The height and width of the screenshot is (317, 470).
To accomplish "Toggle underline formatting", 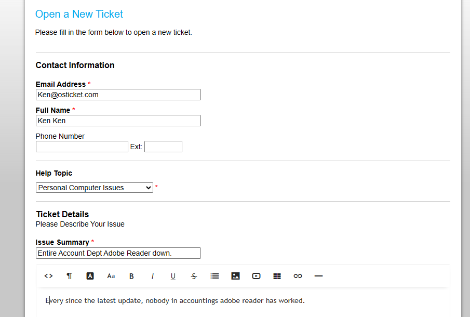I will [x=173, y=276].
